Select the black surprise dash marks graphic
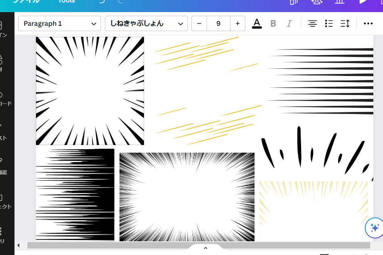Image resolution: width=383 pixels, height=255 pixels. pyautogui.click(x=317, y=153)
